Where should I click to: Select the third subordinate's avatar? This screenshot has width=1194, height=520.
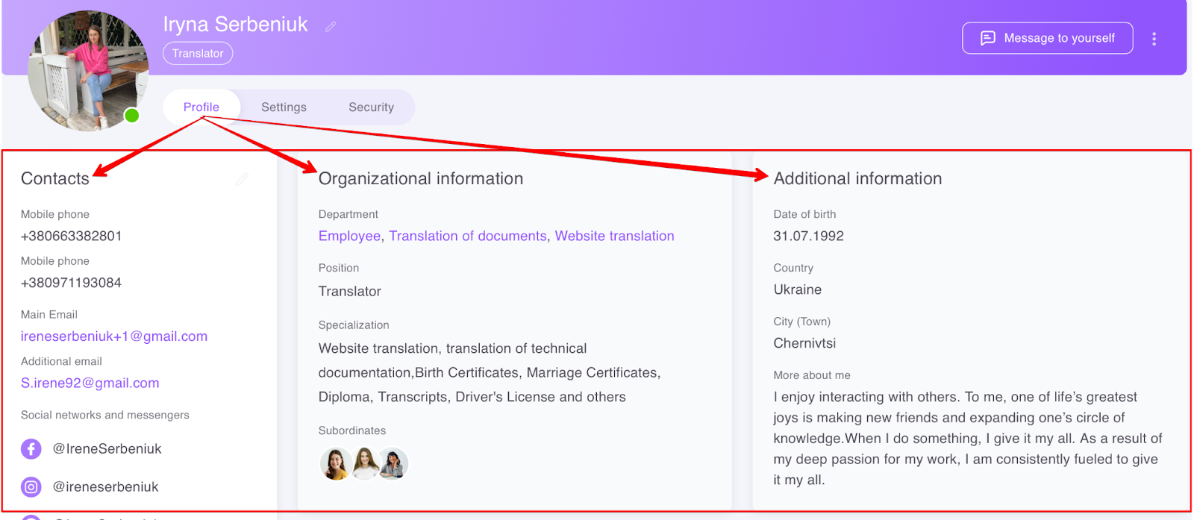(393, 464)
